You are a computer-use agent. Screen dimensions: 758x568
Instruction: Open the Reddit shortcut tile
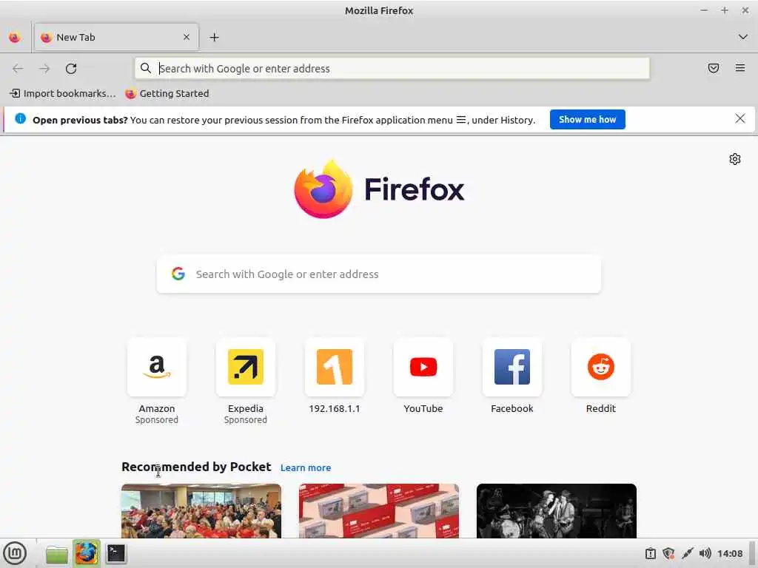point(601,367)
